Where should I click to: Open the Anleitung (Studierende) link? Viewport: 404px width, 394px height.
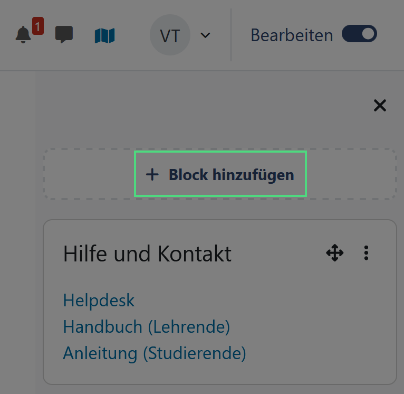click(155, 353)
